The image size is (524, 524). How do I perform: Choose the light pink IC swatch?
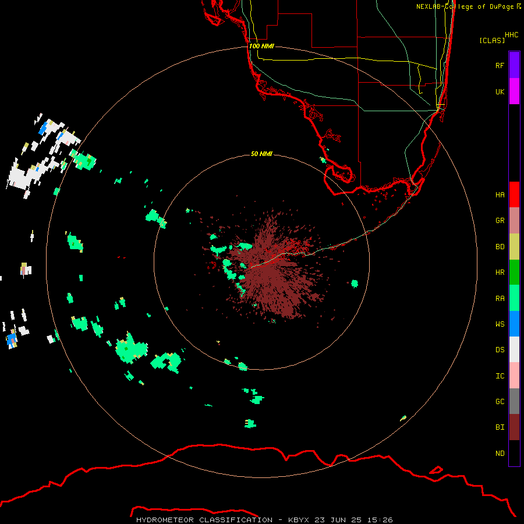(514, 376)
